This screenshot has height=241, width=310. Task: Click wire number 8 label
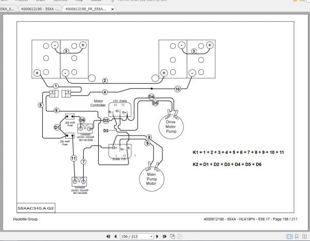(149, 138)
